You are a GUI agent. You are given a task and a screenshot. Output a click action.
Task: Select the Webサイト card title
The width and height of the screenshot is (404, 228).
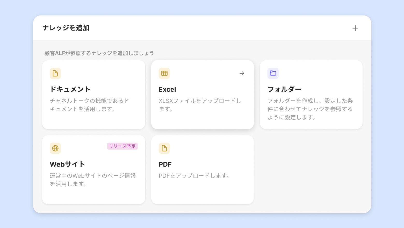pyautogui.click(x=67, y=164)
